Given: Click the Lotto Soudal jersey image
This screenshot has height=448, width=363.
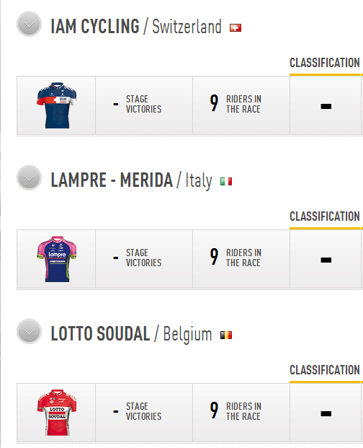Looking at the screenshot, I should [57, 413].
